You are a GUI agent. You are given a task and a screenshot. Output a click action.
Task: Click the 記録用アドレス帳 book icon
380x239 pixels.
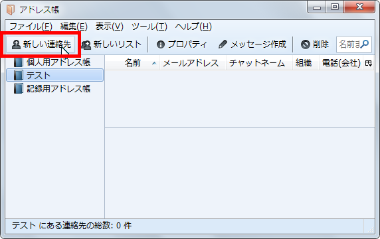19,88
